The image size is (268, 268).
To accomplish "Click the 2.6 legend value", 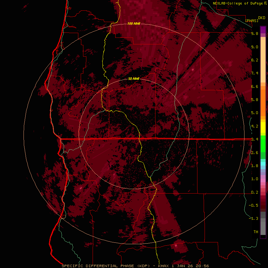I will click(x=255, y=153).
